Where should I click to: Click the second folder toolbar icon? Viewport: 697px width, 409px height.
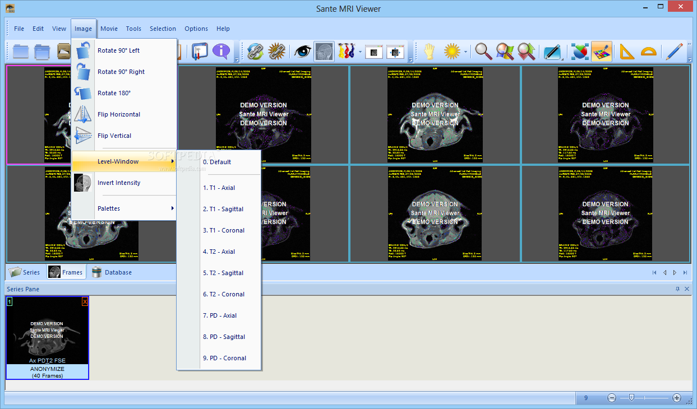coord(42,52)
